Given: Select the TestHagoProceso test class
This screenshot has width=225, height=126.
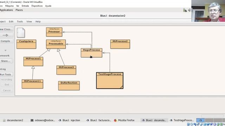Looking at the screenshot, I should click(110, 80).
